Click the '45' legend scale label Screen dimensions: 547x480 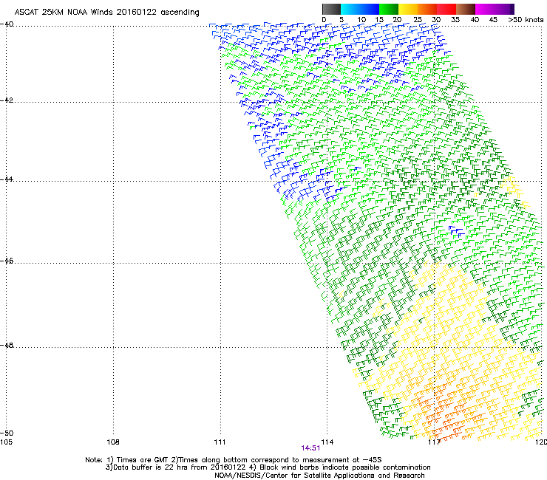[493, 20]
